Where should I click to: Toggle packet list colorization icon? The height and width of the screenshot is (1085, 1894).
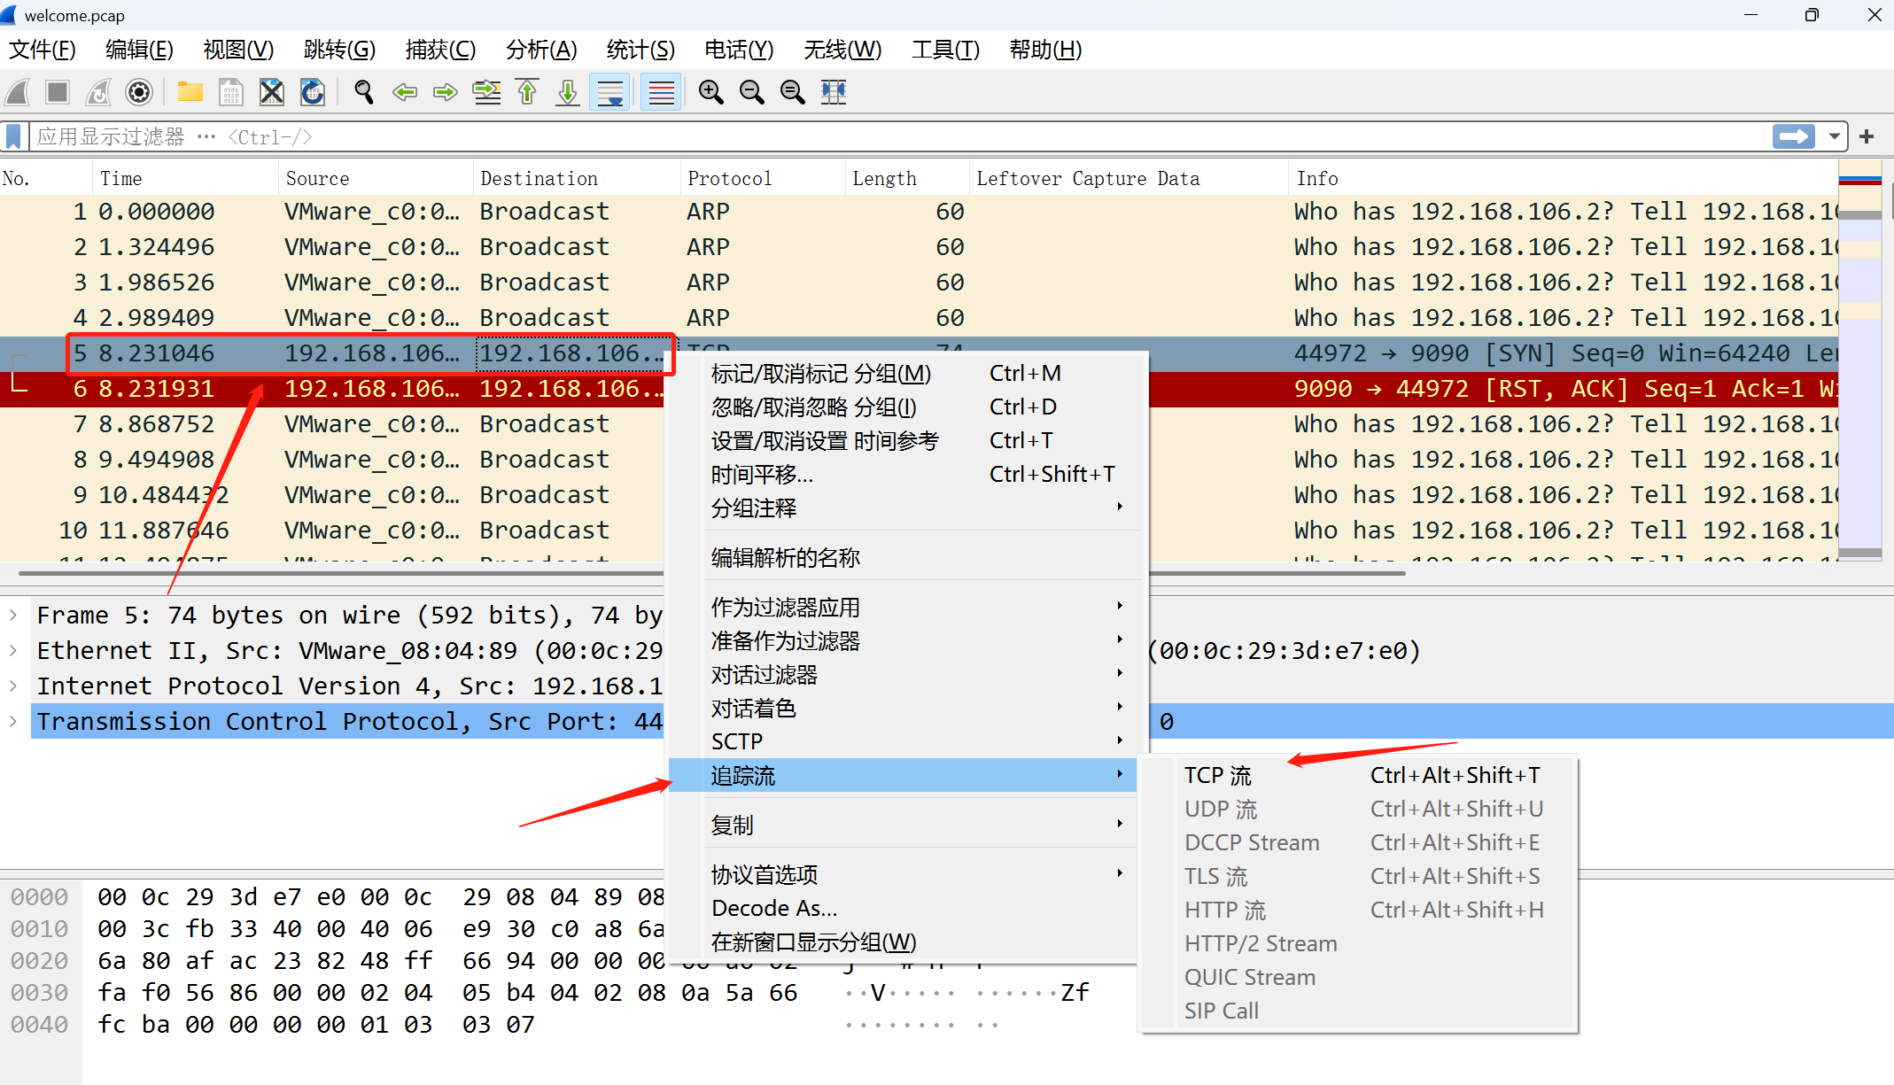(662, 92)
